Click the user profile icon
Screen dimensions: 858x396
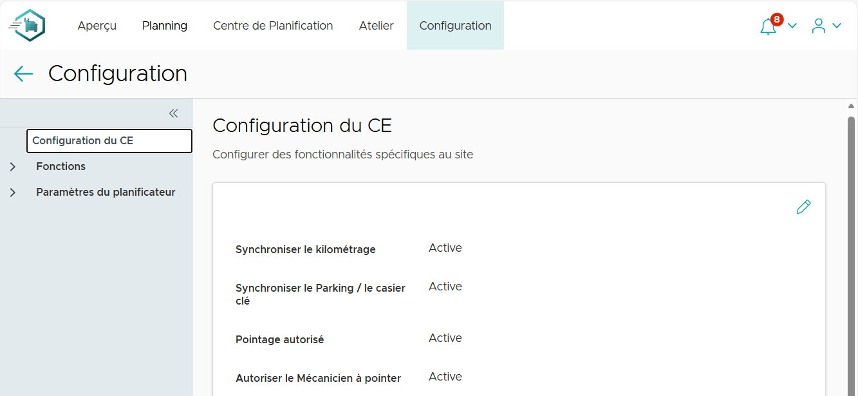(818, 26)
